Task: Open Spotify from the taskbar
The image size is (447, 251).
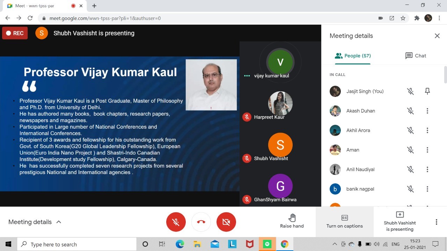Action: pyautogui.click(x=267, y=244)
